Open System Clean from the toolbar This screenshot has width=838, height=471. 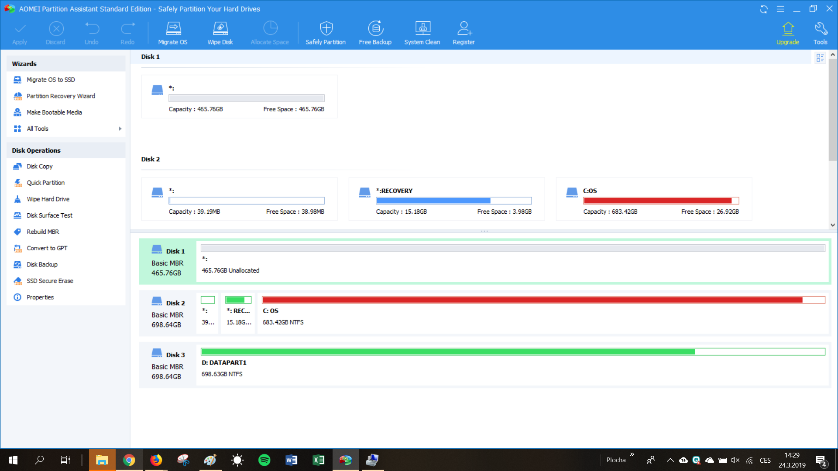pyautogui.click(x=422, y=29)
